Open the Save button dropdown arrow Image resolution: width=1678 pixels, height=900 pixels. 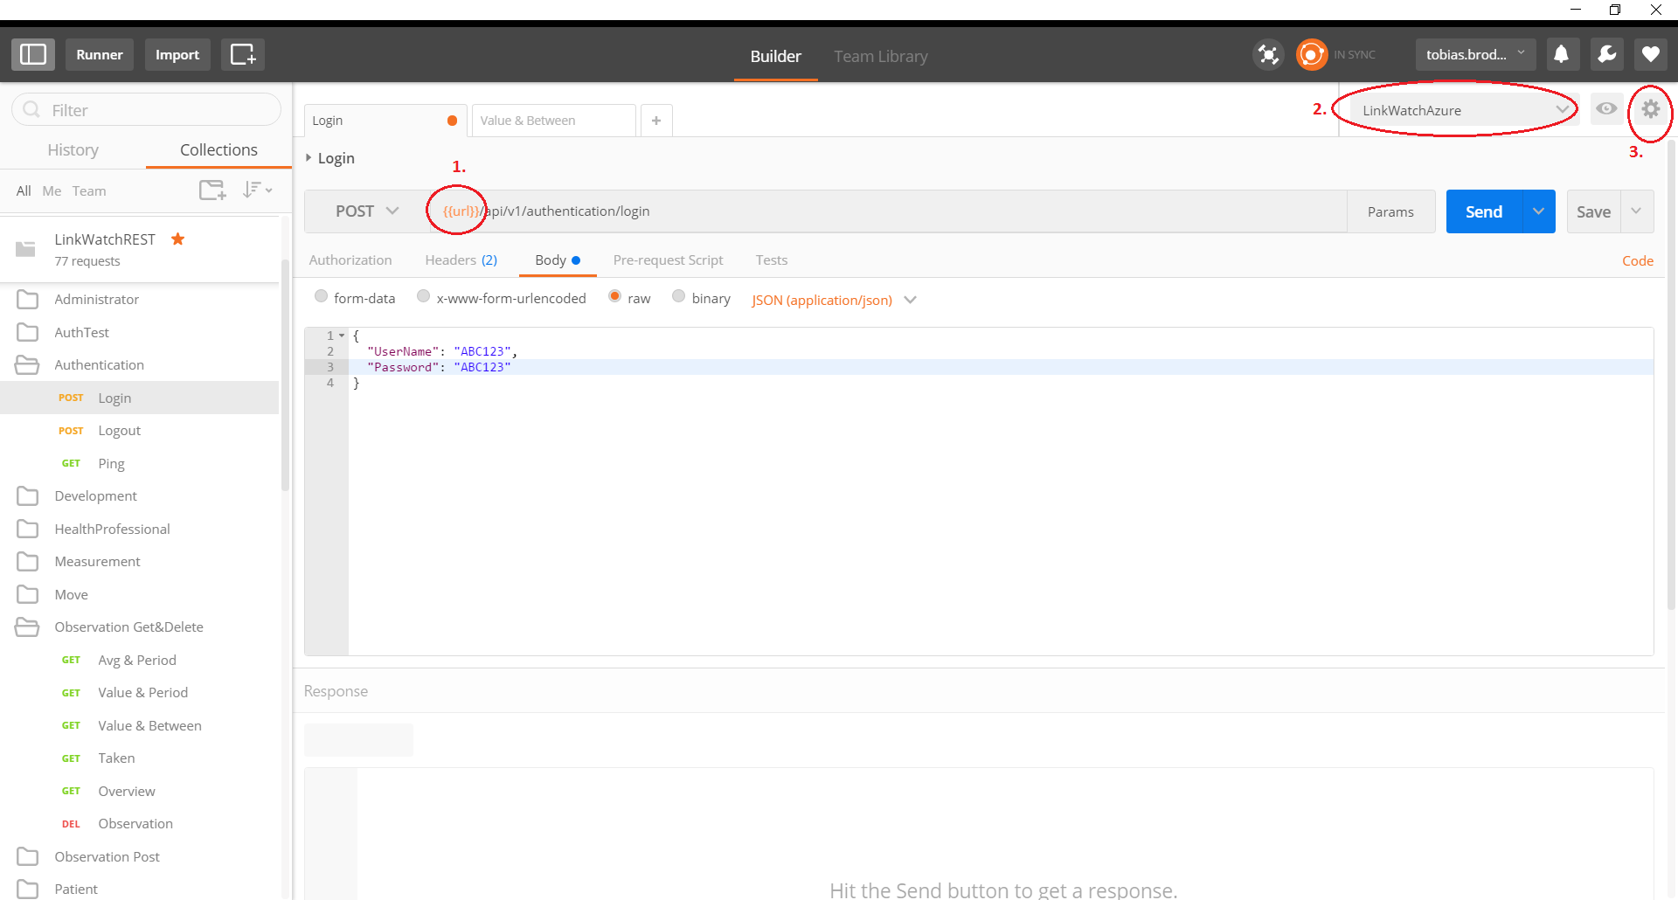(1636, 211)
